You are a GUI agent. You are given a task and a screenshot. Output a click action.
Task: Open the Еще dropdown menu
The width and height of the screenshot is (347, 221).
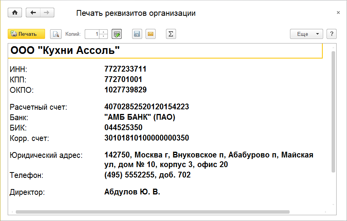coord(306,34)
